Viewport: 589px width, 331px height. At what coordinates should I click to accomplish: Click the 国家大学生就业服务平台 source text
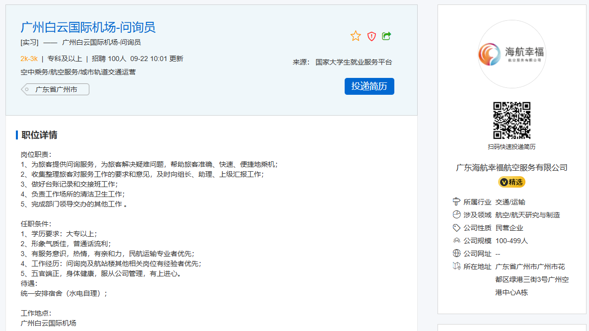pos(354,62)
